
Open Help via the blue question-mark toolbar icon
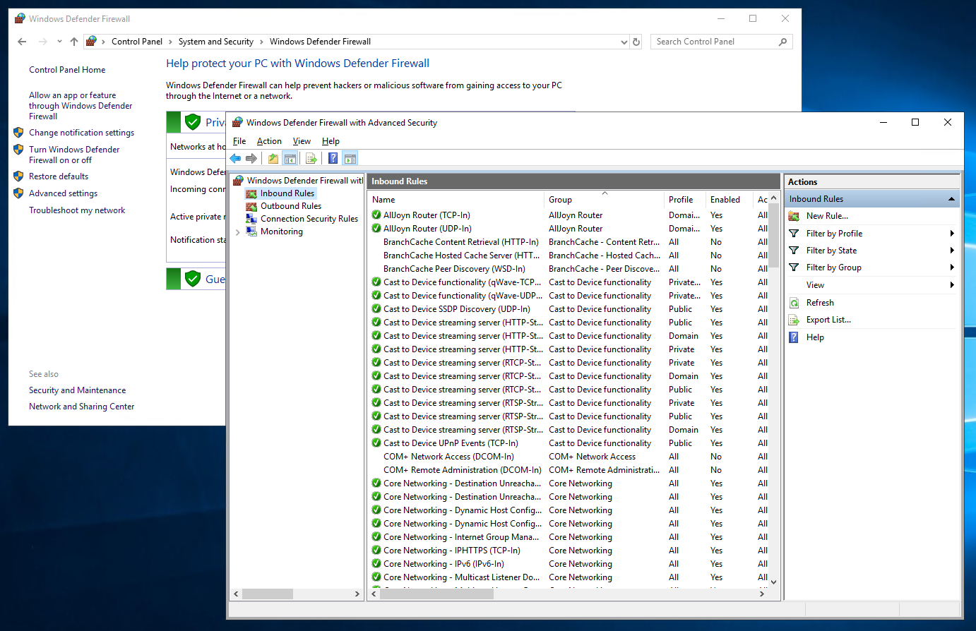[333, 159]
